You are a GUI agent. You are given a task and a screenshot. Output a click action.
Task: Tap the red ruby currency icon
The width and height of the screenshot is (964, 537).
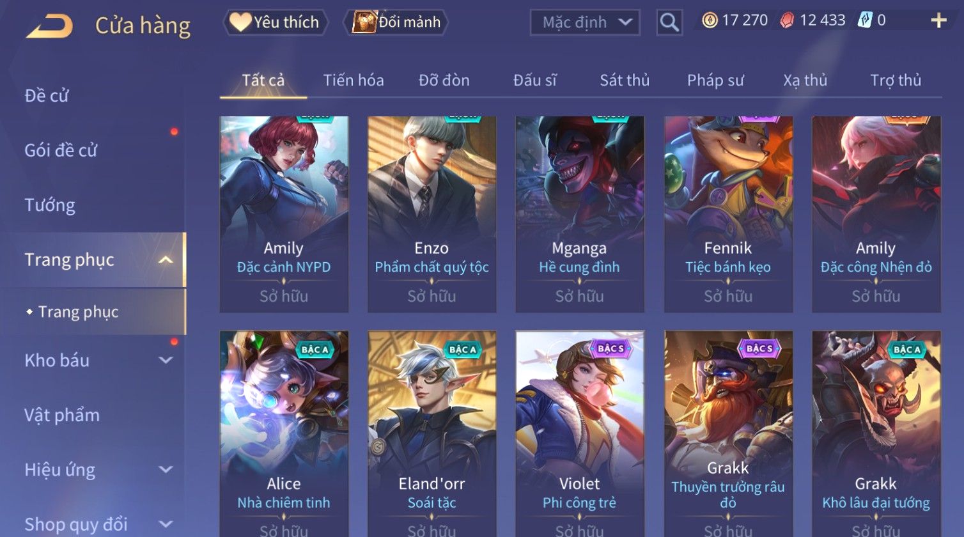click(787, 20)
